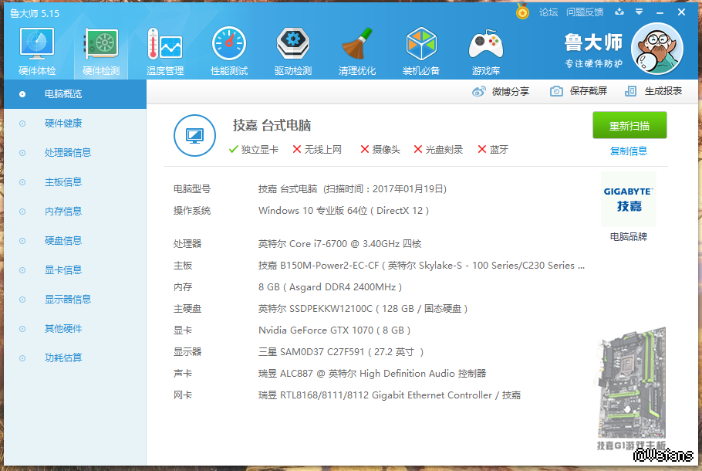Open 硬件体检 hardware checkup icon
The image size is (702, 471).
click(x=36, y=46)
